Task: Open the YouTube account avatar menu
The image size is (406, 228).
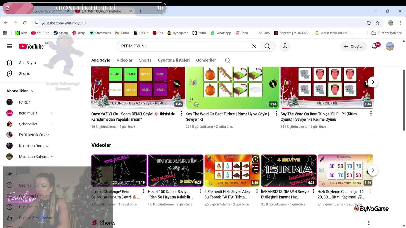Action: (x=390, y=46)
